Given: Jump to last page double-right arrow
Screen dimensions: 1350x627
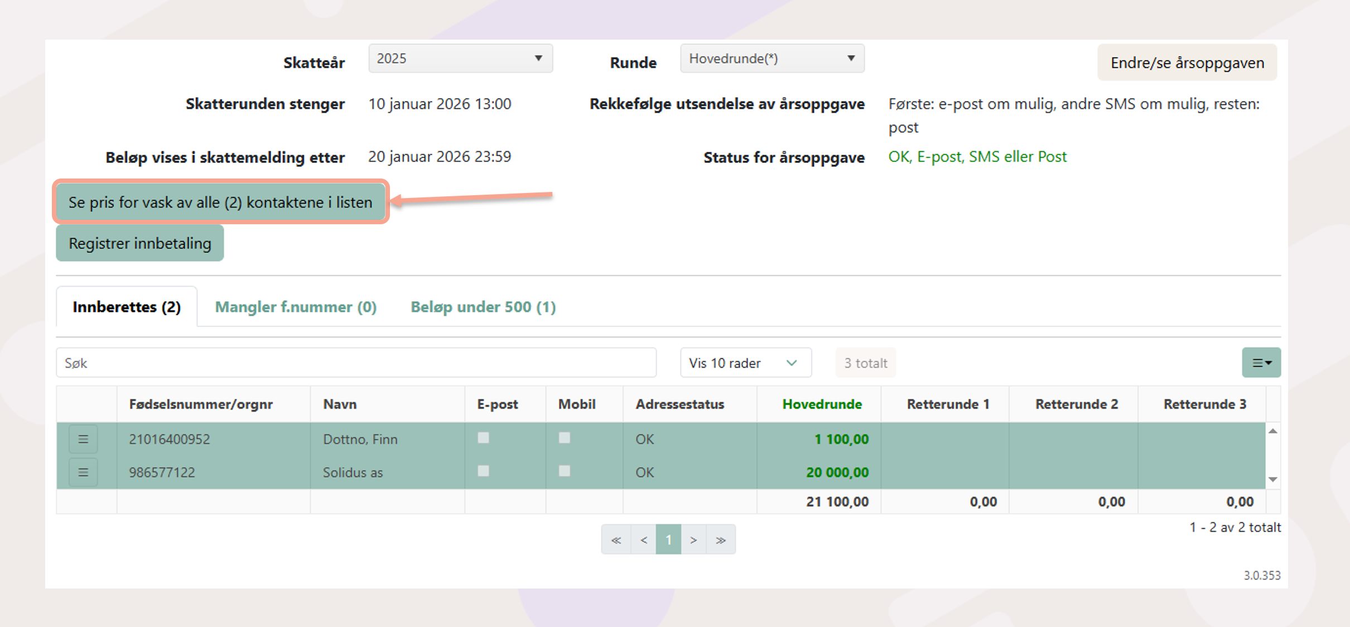Looking at the screenshot, I should [721, 539].
